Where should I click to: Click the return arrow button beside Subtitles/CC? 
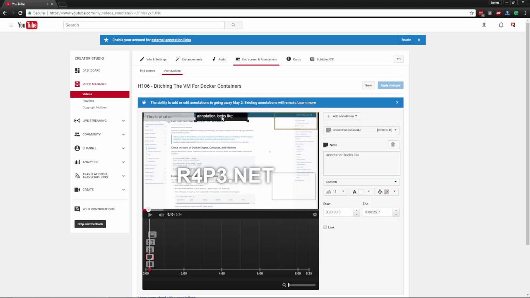click(398, 59)
